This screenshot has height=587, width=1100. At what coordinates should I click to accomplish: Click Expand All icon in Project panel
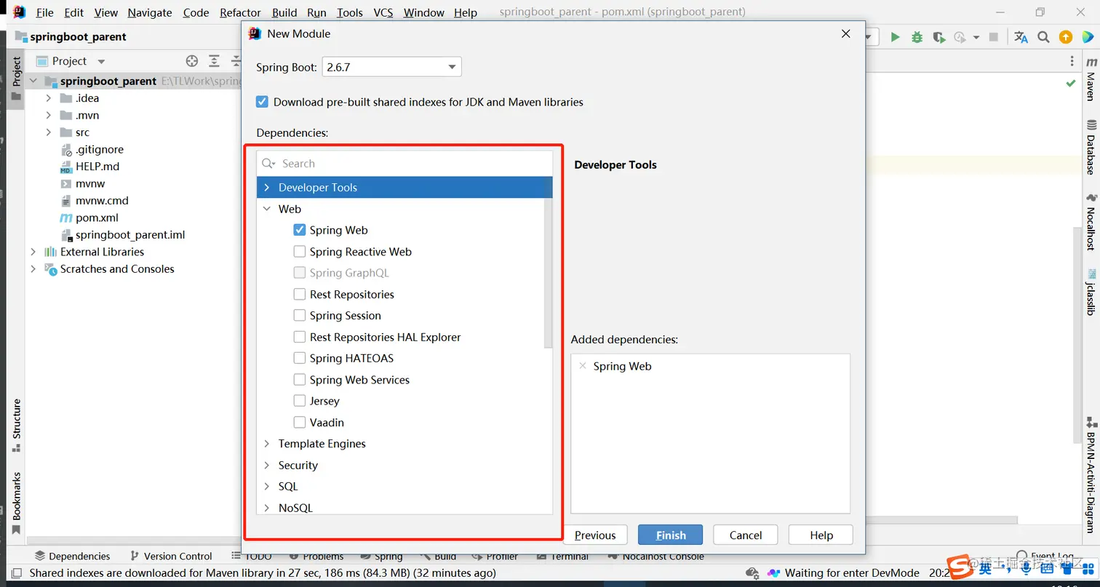click(x=214, y=61)
